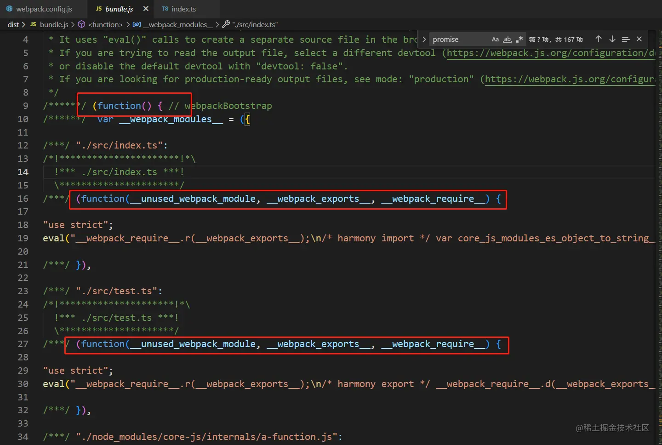Click the variable icon before __webpack_modules__ breadcrumb
662x445 pixels.
click(x=137, y=24)
